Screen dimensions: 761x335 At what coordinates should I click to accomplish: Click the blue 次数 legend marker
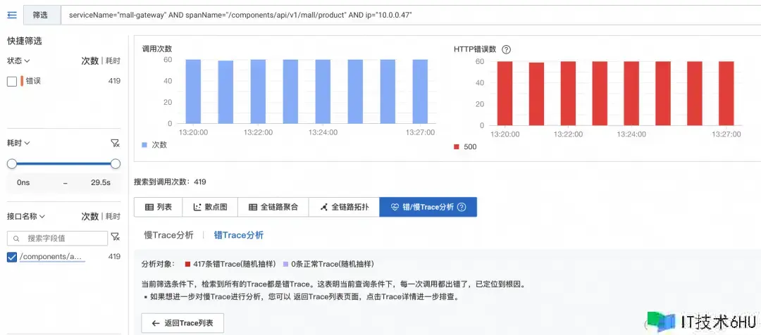(144, 145)
